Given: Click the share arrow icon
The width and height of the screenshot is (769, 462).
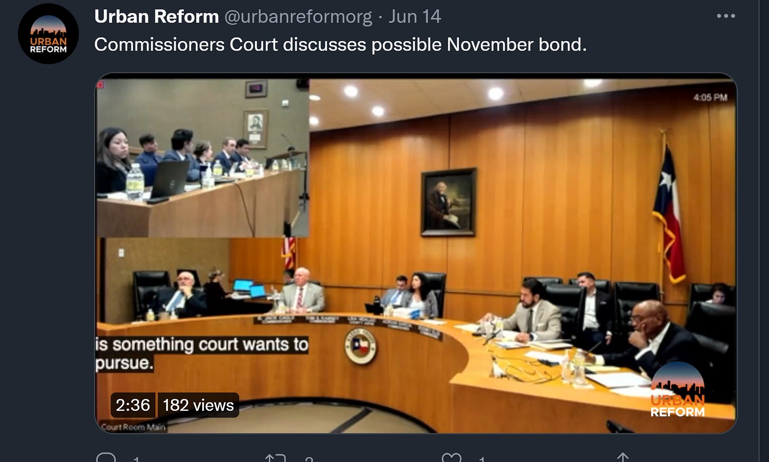Looking at the screenshot, I should 623,457.
